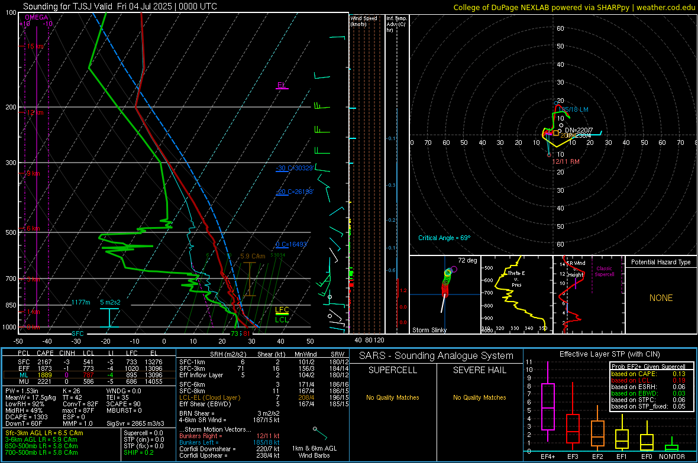The image size is (698, 463).
Task: Click the 'DCAPE = 1303' value
Action: [26, 417]
